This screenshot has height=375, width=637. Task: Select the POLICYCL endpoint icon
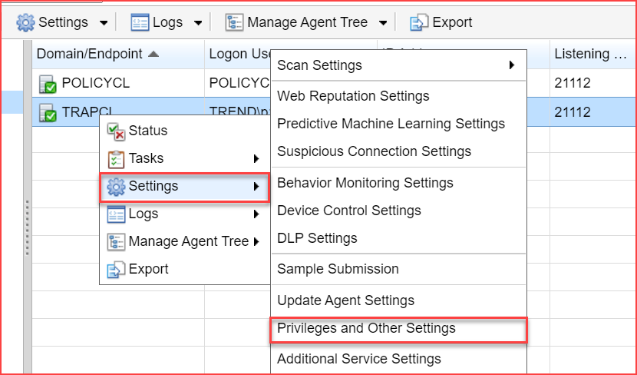click(48, 84)
